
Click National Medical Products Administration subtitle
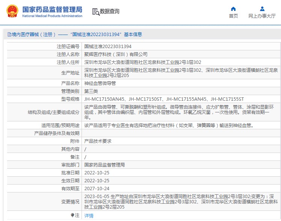pos(52,16)
